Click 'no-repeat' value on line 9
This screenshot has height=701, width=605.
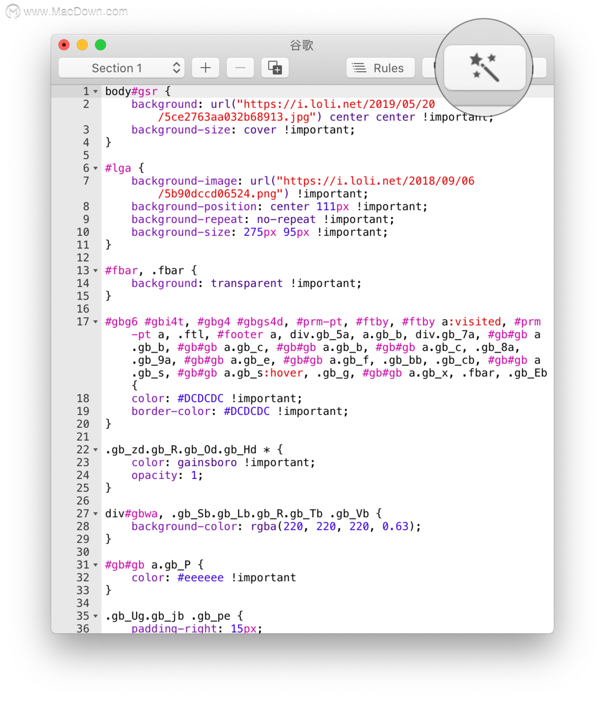(x=286, y=219)
